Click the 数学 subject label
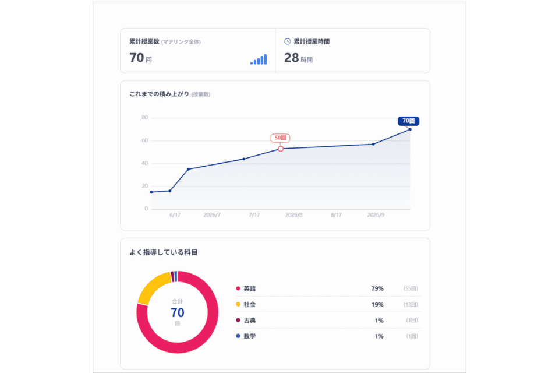Image resolution: width=559 pixels, height=373 pixels. 250,336
